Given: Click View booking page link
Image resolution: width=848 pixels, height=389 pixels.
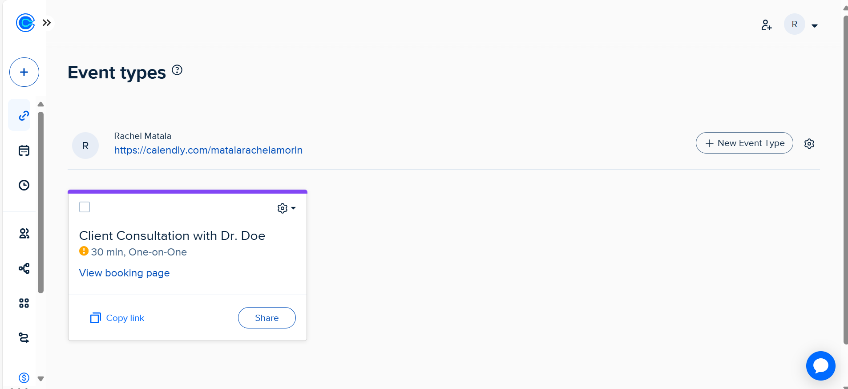Looking at the screenshot, I should (x=125, y=273).
